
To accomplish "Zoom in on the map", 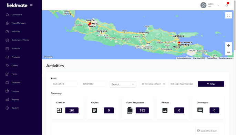I will [x=228, y=45].
